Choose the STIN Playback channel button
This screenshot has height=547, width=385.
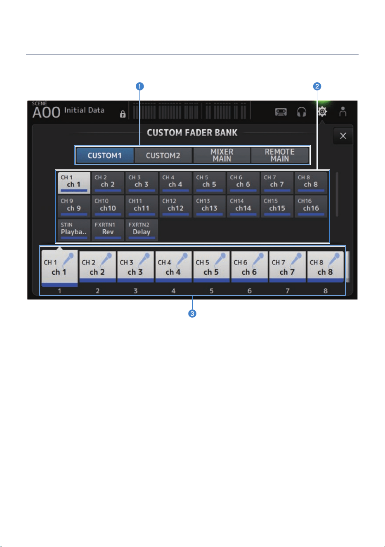tap(74, 230)
